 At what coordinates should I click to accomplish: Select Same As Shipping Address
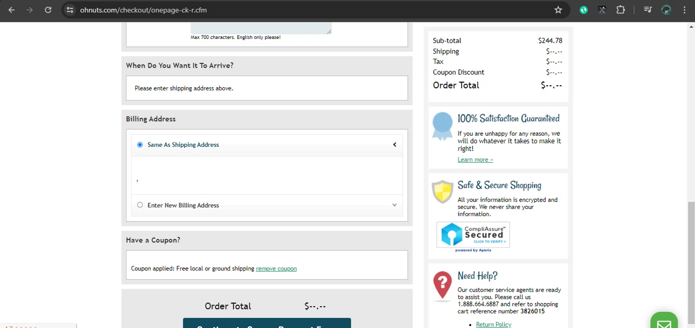(x=140, y=145)
